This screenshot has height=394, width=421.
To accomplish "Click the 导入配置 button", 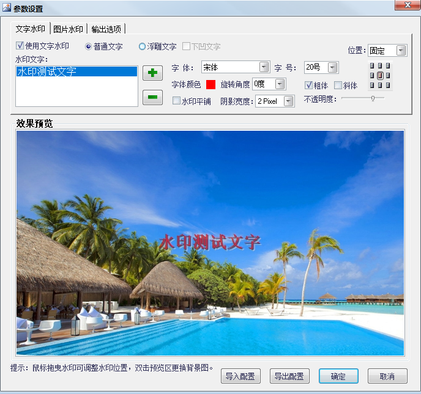I will point(240,376).
